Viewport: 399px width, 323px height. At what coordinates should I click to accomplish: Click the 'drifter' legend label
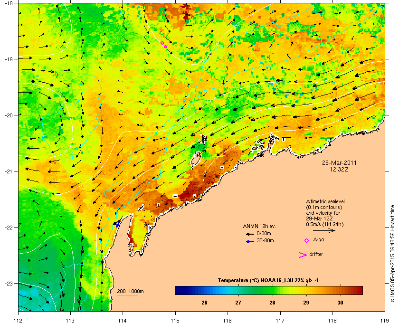point(316,254)
